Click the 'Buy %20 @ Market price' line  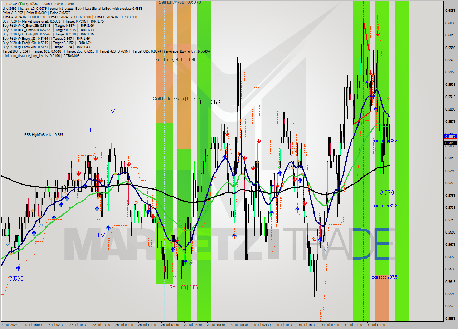pos(53,21)
